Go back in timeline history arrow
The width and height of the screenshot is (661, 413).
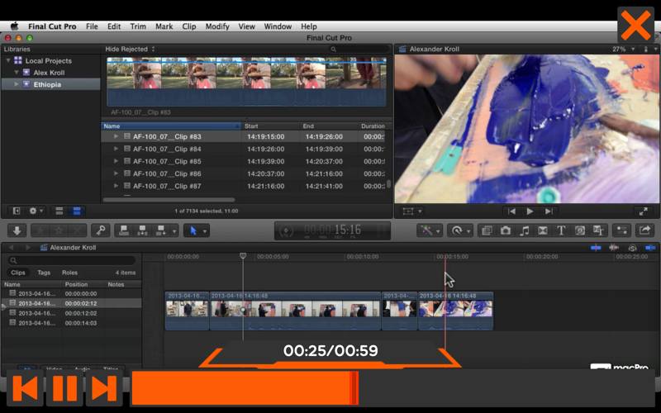(x=12, y=247)
